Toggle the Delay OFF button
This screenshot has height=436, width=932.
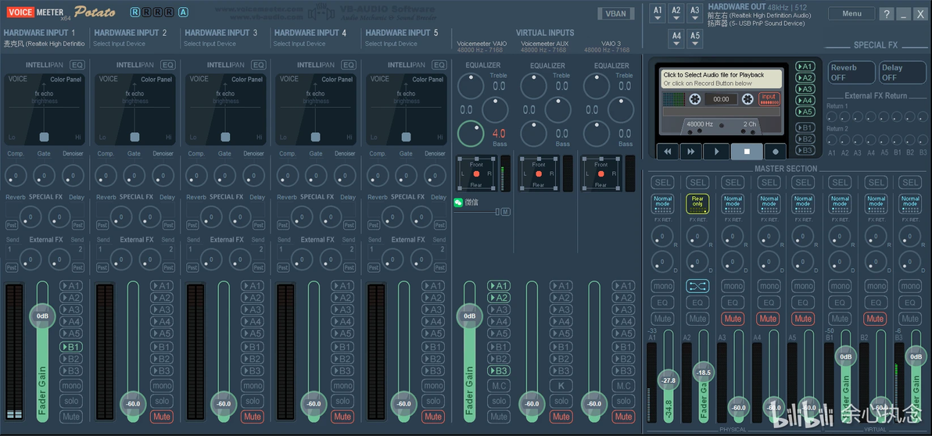902,73
